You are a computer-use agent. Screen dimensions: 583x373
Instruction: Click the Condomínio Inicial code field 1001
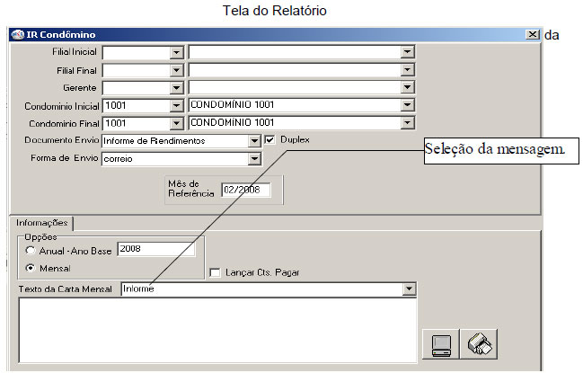click(x=136, y=106)
